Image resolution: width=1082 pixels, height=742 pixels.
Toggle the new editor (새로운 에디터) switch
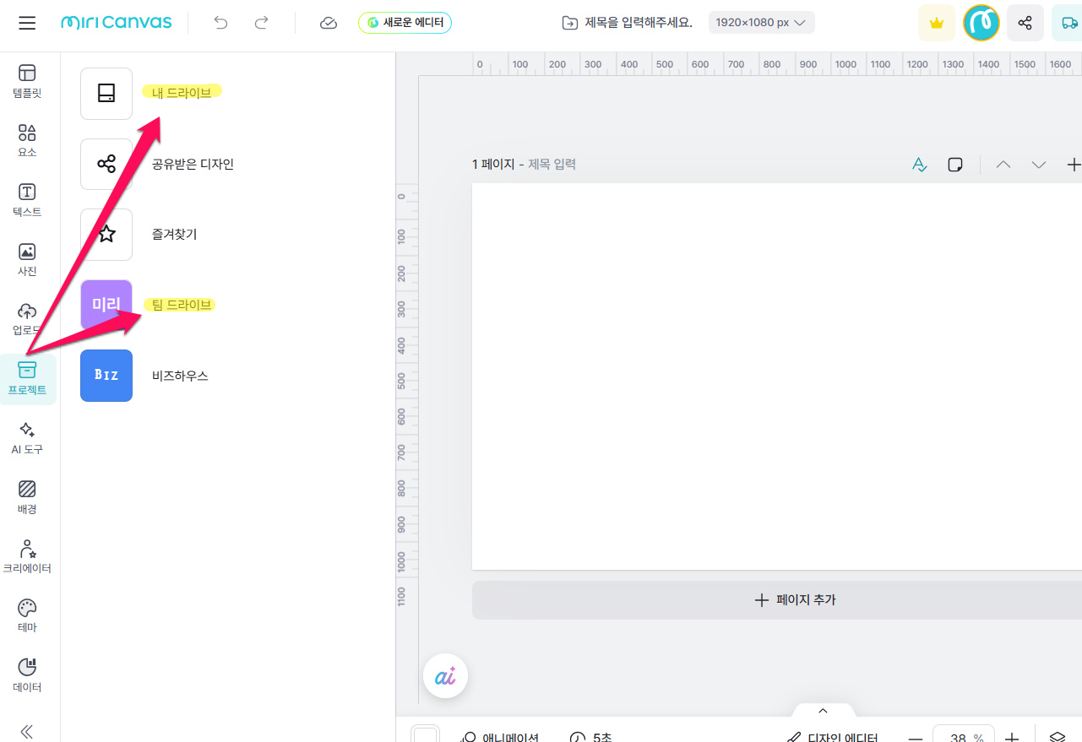click(x=405, y=23)
